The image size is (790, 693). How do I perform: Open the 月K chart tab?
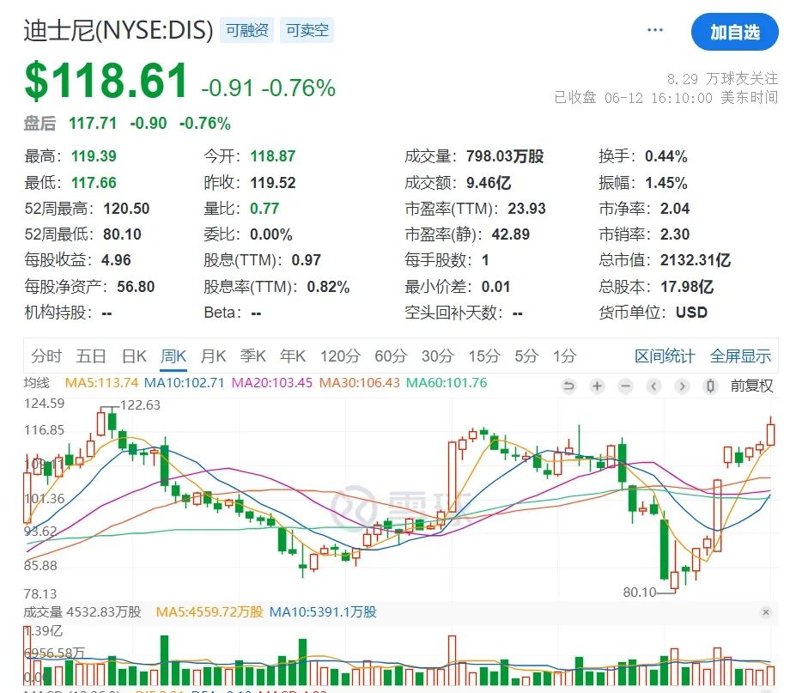213,356
